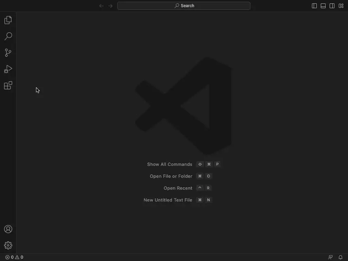Open the Explorer view in activity bar
This screenshot has height=261, width=348.
[x=8, y=20]
